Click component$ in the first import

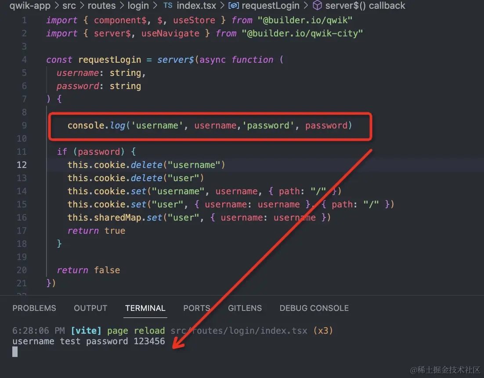[120, 20]
